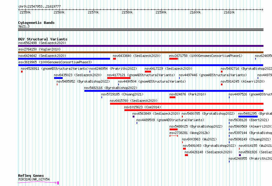Open nsv6424642 (Sedlazeck2020) variant label

42,56
